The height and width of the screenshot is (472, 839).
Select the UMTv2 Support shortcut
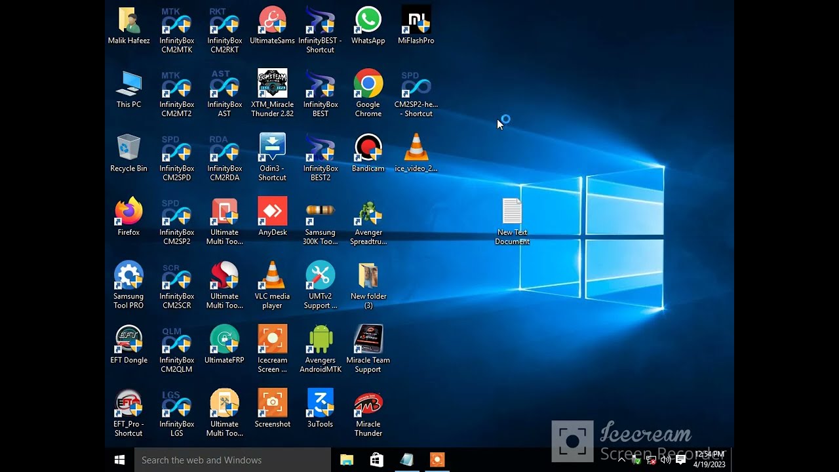[x=320, y=286]
